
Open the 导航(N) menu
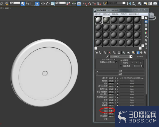point(115,14)
